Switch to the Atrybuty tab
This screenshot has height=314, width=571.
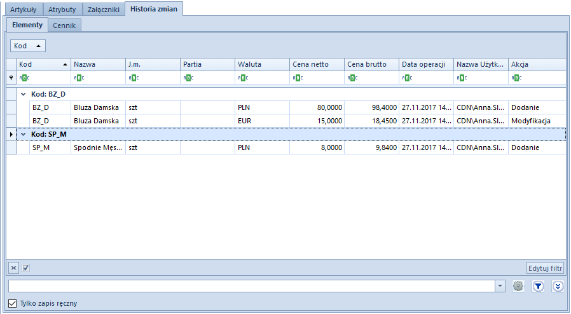click(62, 10)
